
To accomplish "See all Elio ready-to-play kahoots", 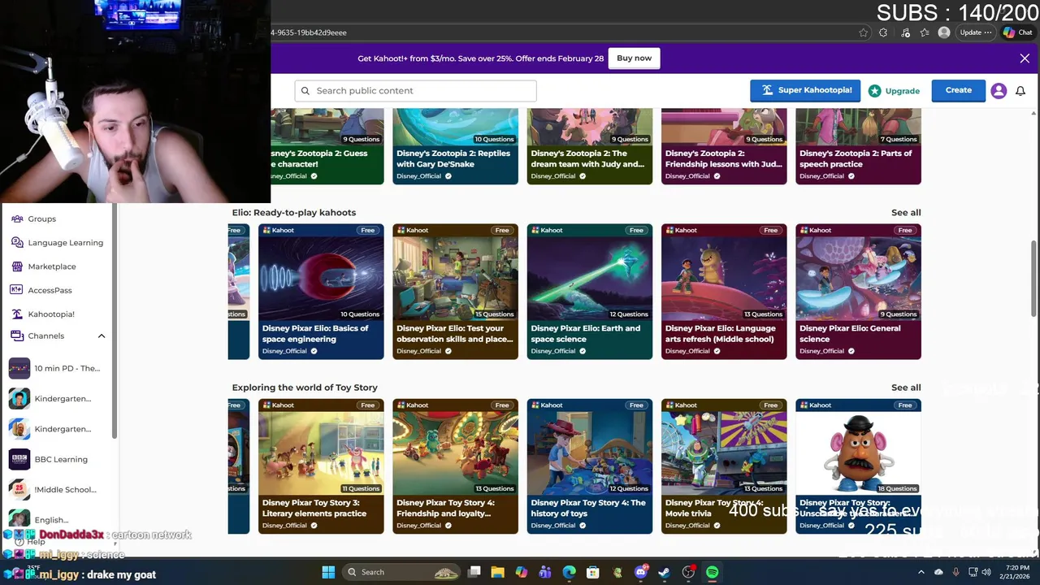I will click(906, 212).
